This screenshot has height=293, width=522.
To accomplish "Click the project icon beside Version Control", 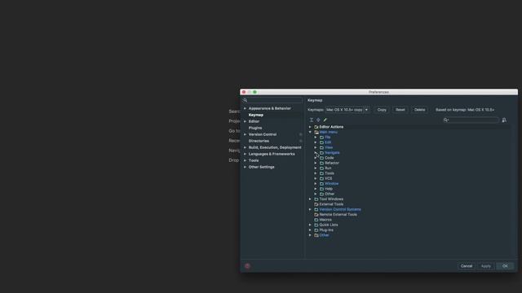I will click(x=301, y=134).
